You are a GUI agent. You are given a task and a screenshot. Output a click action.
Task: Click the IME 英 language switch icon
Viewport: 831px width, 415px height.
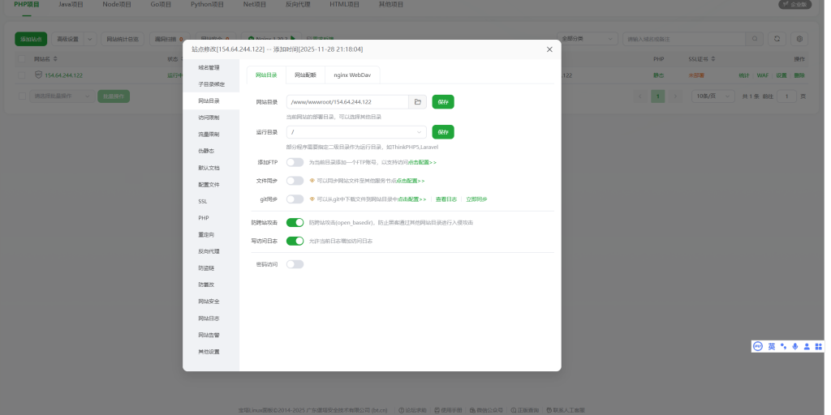tap(772, 346)
